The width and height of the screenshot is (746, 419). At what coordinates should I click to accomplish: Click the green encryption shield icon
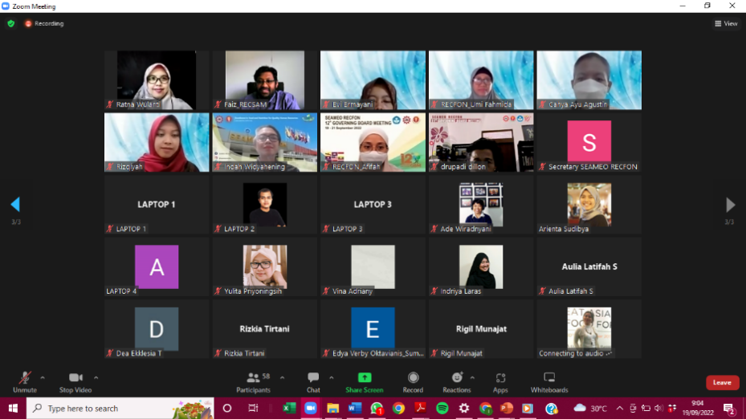pos(10,23)
